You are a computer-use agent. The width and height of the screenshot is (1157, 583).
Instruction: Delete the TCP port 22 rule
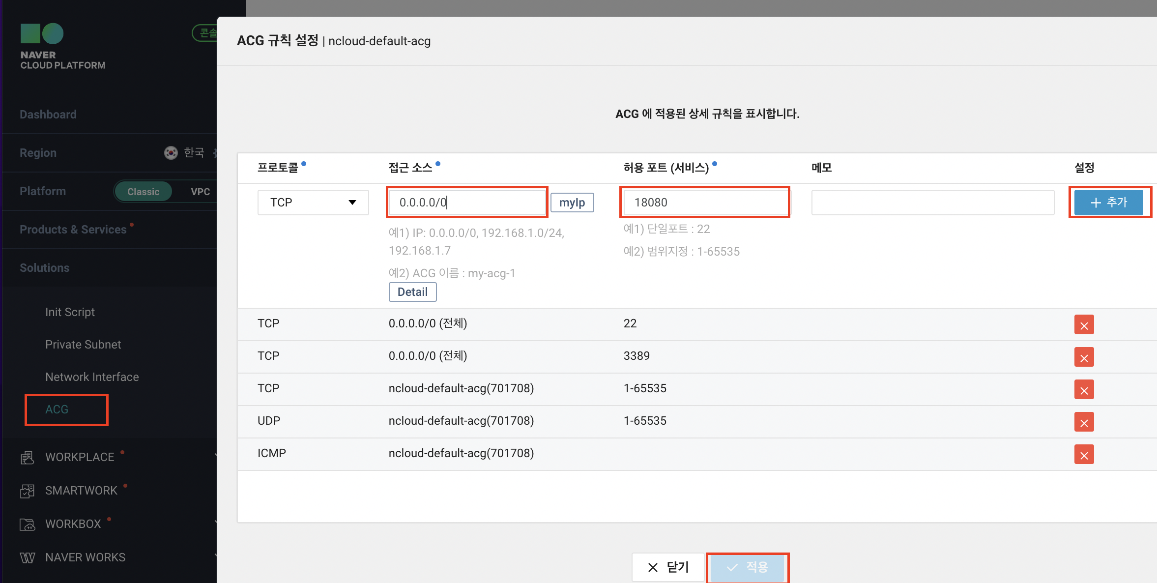(x=1084, y=325)
